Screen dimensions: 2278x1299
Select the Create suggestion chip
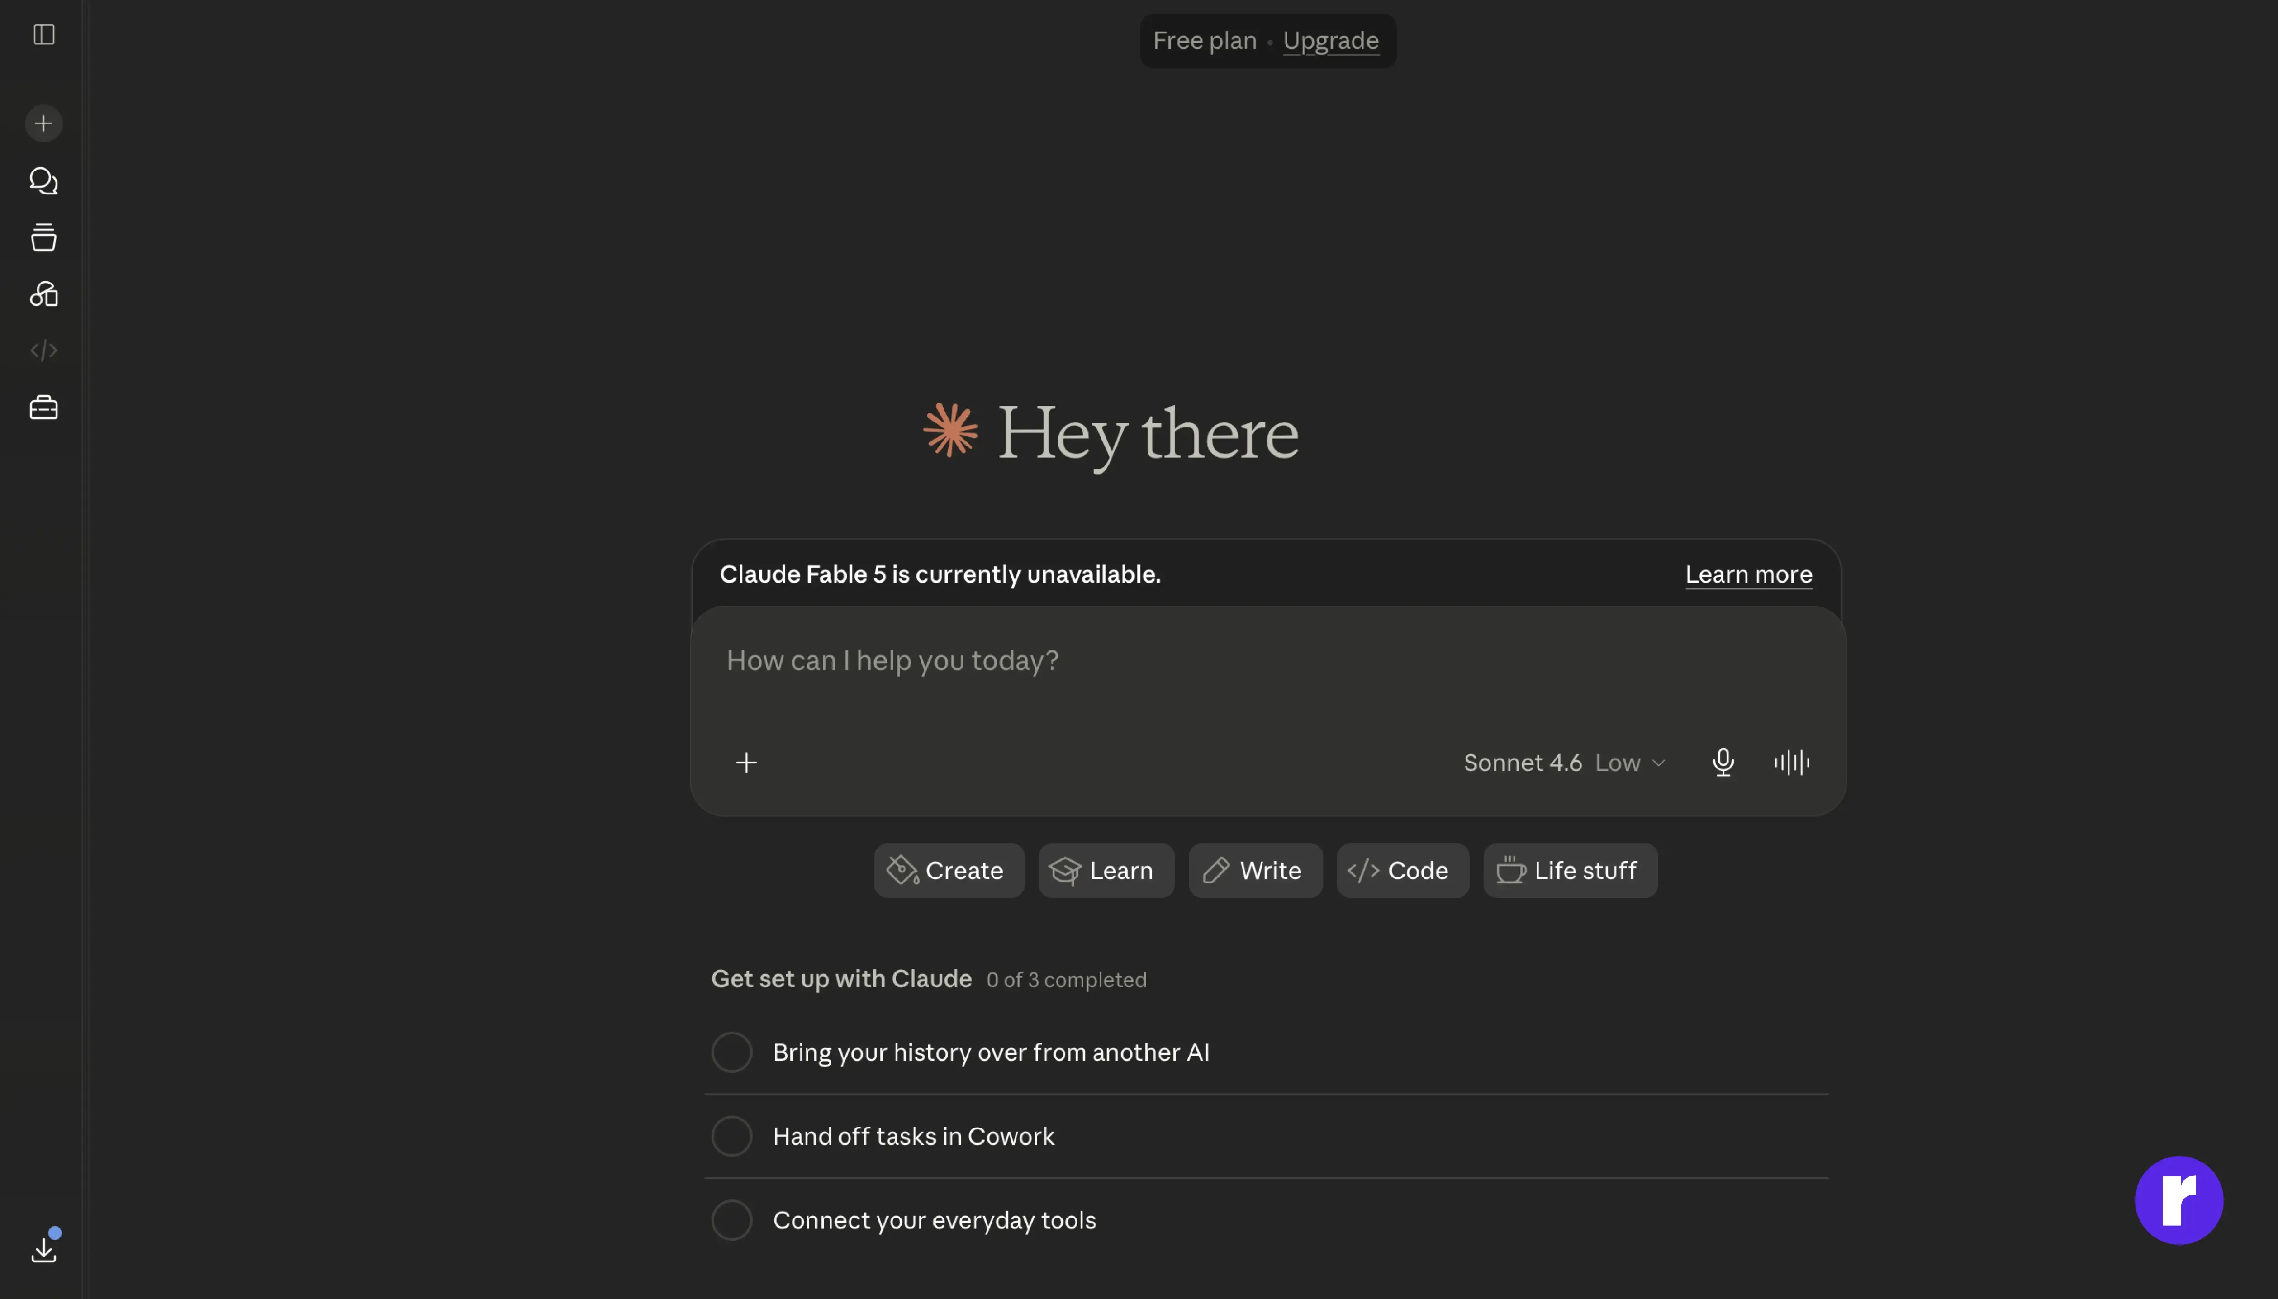point(949,871)
